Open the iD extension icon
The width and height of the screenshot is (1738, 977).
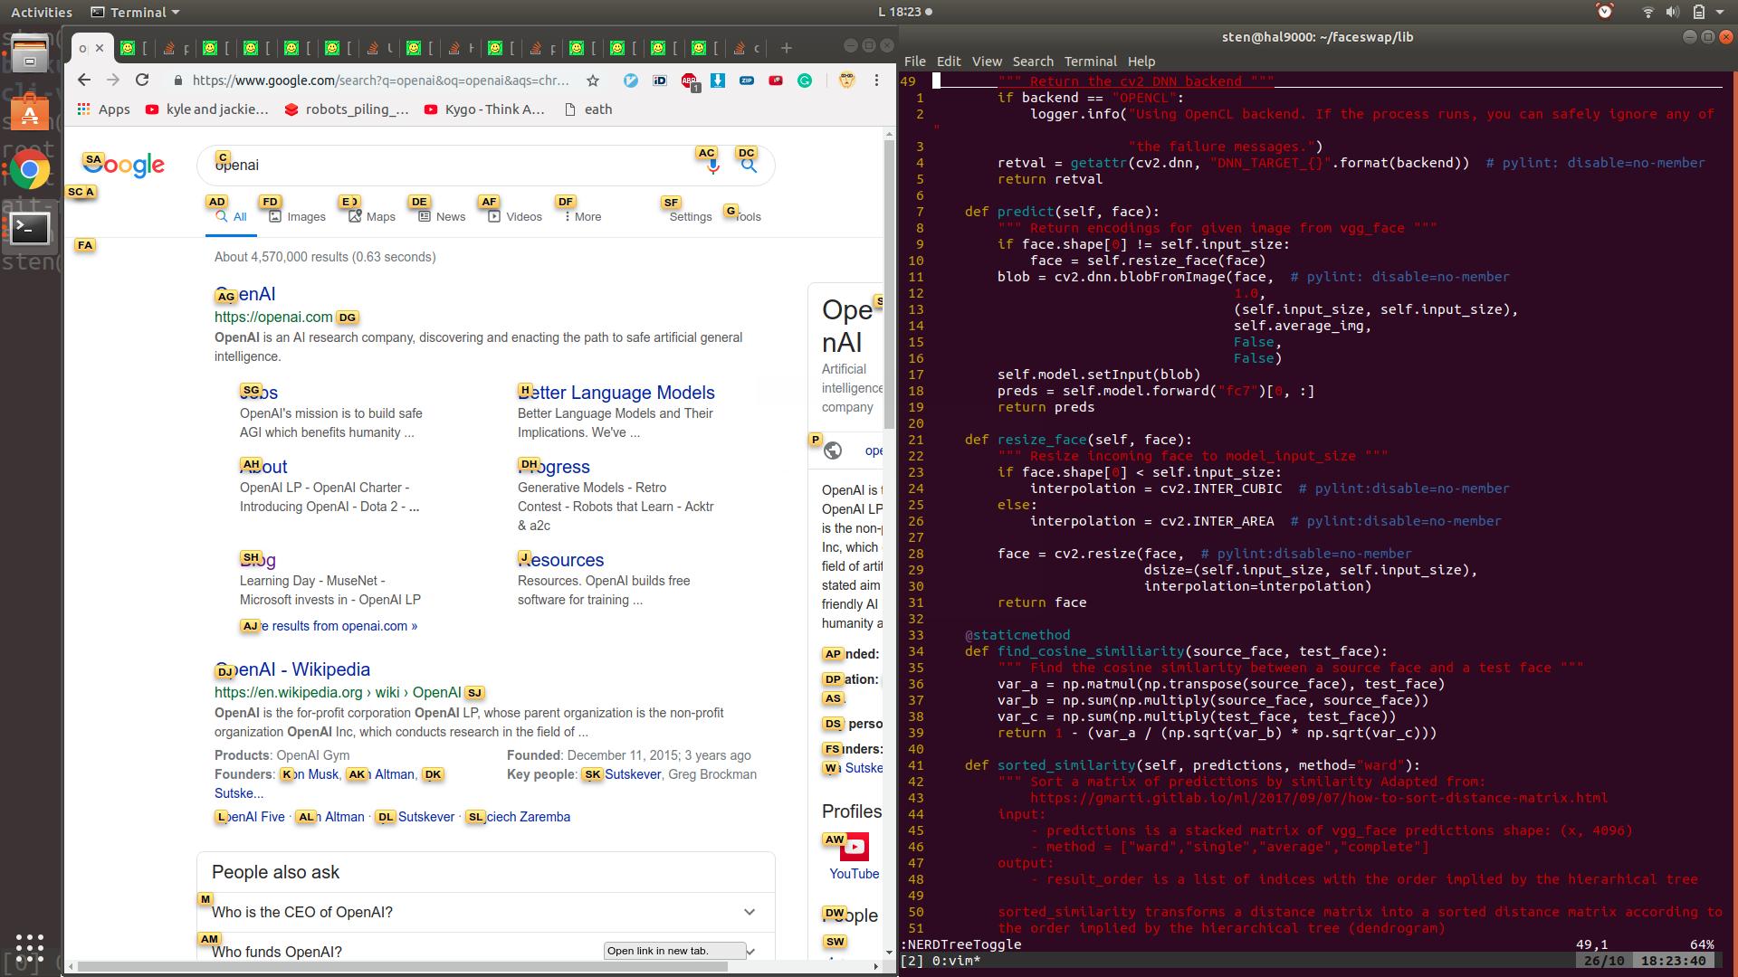(x=660, y=81)
